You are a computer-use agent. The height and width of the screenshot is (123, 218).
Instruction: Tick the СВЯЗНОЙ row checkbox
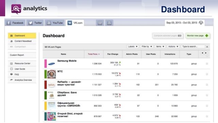(x=207, y=106)
